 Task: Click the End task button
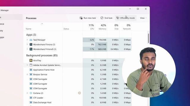(106, 18)
